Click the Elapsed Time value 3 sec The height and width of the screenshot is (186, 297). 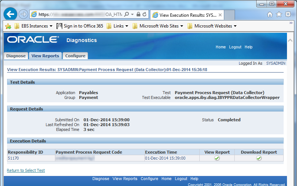click(x=89, y=129)
